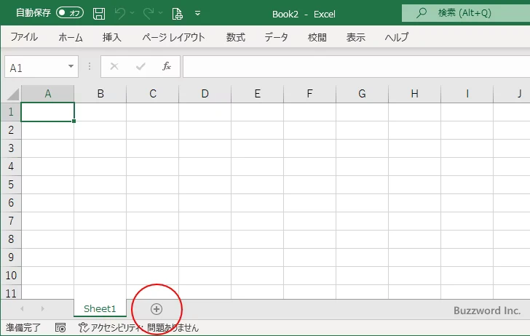Click inside the search box

pyautogui.click(x=466, y=13)
